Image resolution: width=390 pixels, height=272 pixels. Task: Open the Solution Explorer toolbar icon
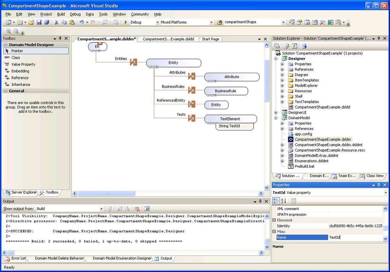291,22
